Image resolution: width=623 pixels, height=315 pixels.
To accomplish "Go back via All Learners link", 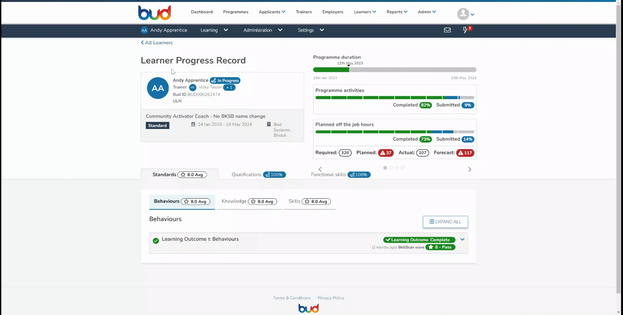I will click(157, 43).
